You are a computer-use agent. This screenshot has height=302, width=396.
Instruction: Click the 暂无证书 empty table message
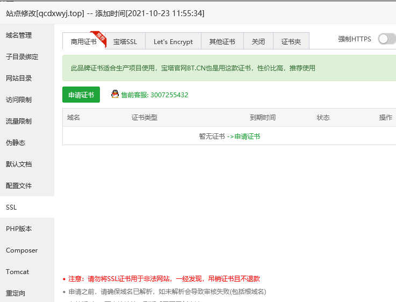click(x=212, y=136)
